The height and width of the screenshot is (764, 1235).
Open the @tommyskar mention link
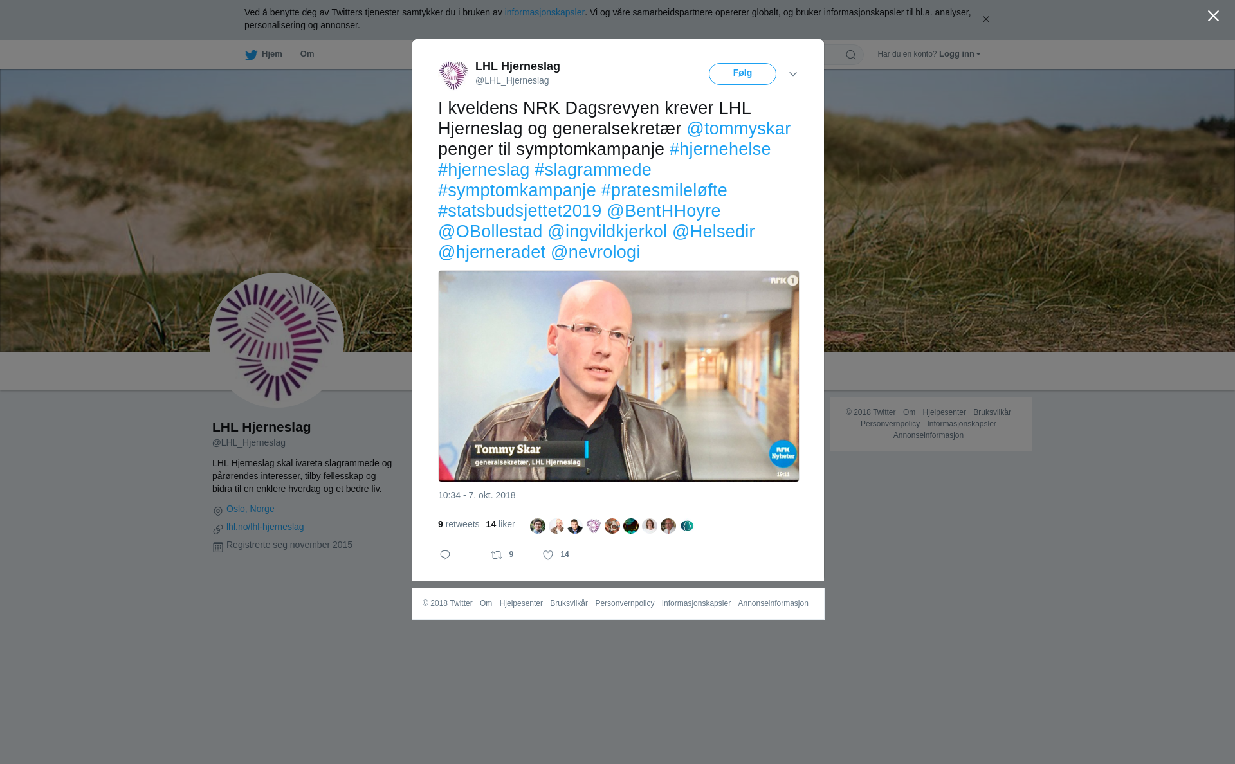pyautogui.click(x=738, y=129)
